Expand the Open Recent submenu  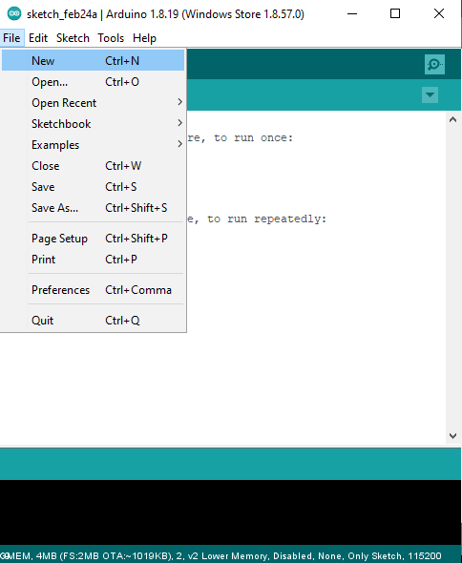point(93,103)
